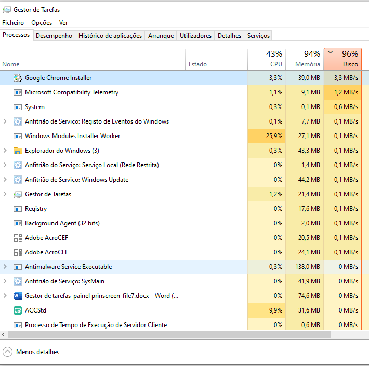369x366 pixels.
Task: Expand Anfitrião de Serviço: SysMain
Action: (5, 281)
